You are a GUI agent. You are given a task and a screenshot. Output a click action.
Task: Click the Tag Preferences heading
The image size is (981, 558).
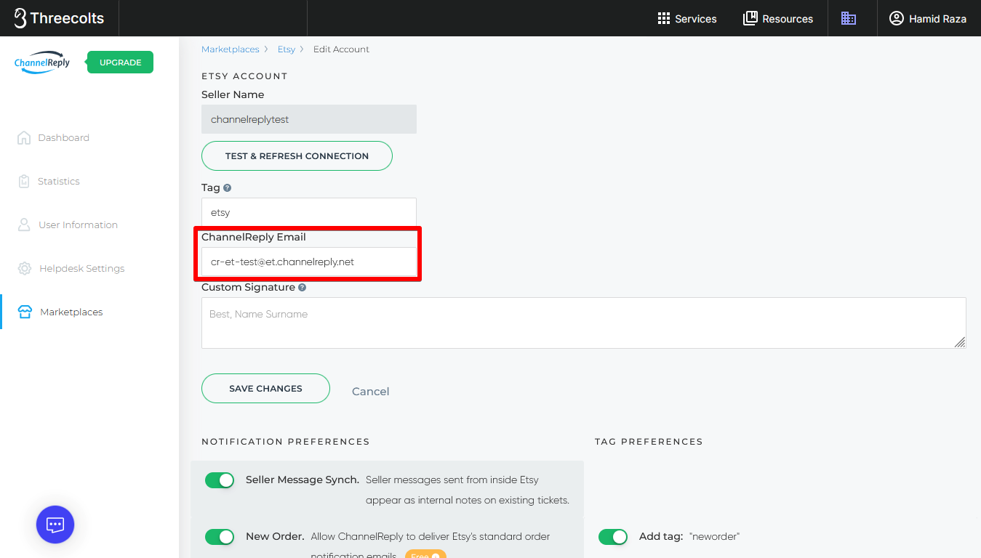point(649,442)
